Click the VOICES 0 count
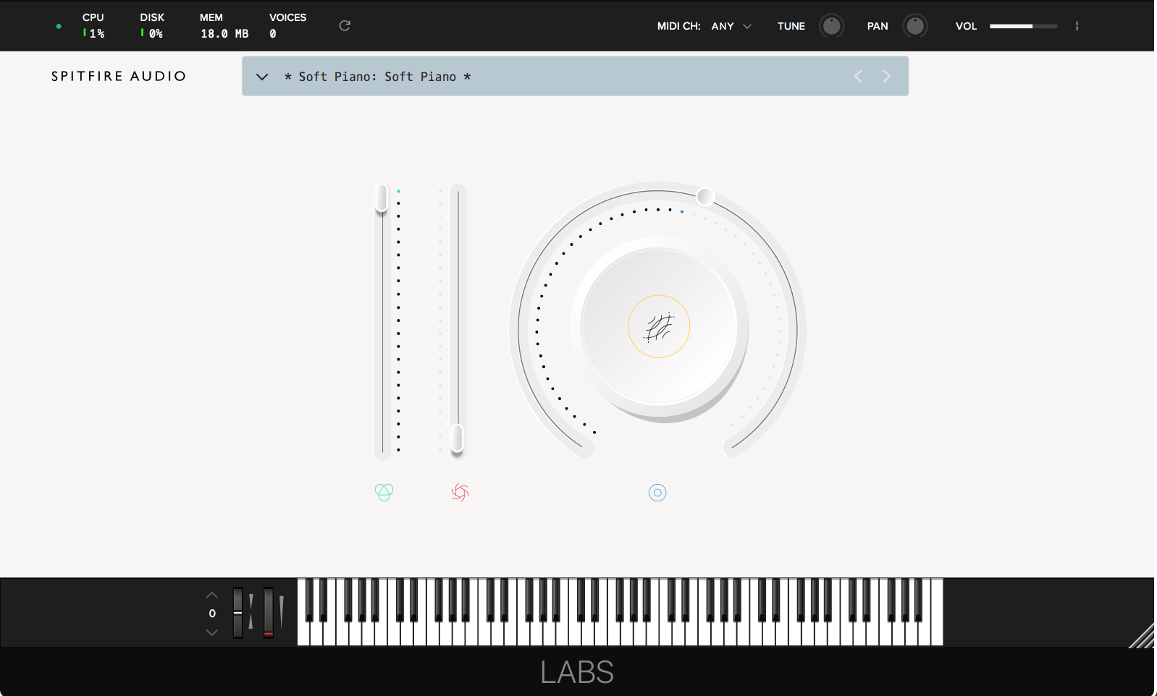Screen dimensions: 1157x696 (273, 34)
